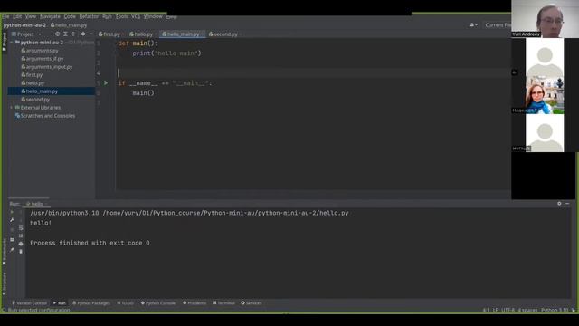Open the Project panel settings gear
The height and width of the screenshot is (326, 579).
tap(83, 34)
